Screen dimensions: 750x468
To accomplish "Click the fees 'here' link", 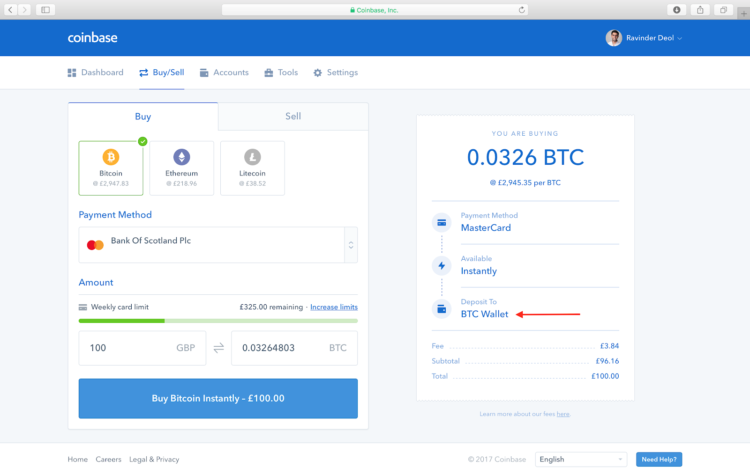I will [563, 414].
